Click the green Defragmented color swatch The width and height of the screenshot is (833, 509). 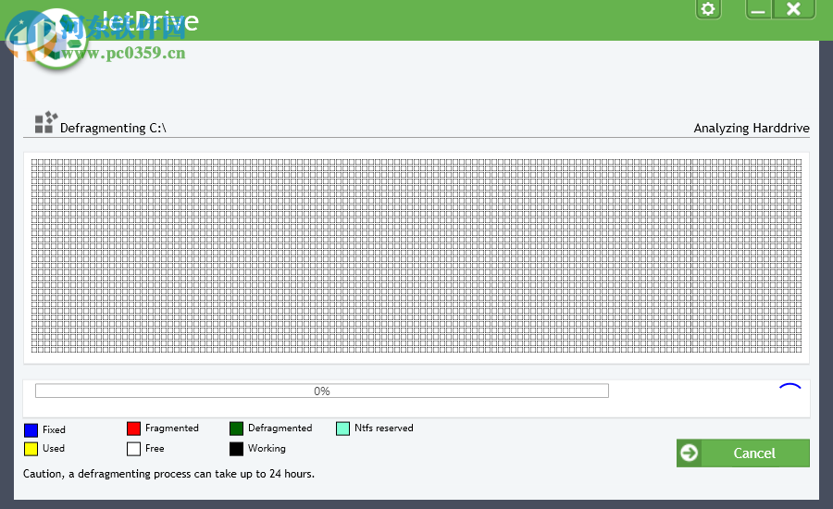(x=236, y=428)
